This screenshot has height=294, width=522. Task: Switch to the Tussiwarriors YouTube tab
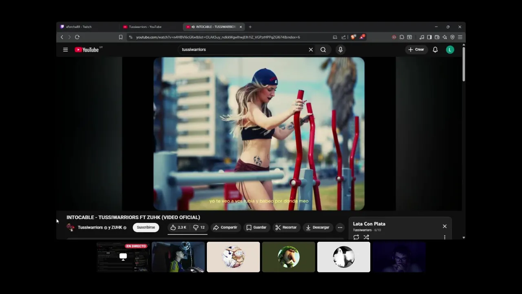tap(152, 27)
